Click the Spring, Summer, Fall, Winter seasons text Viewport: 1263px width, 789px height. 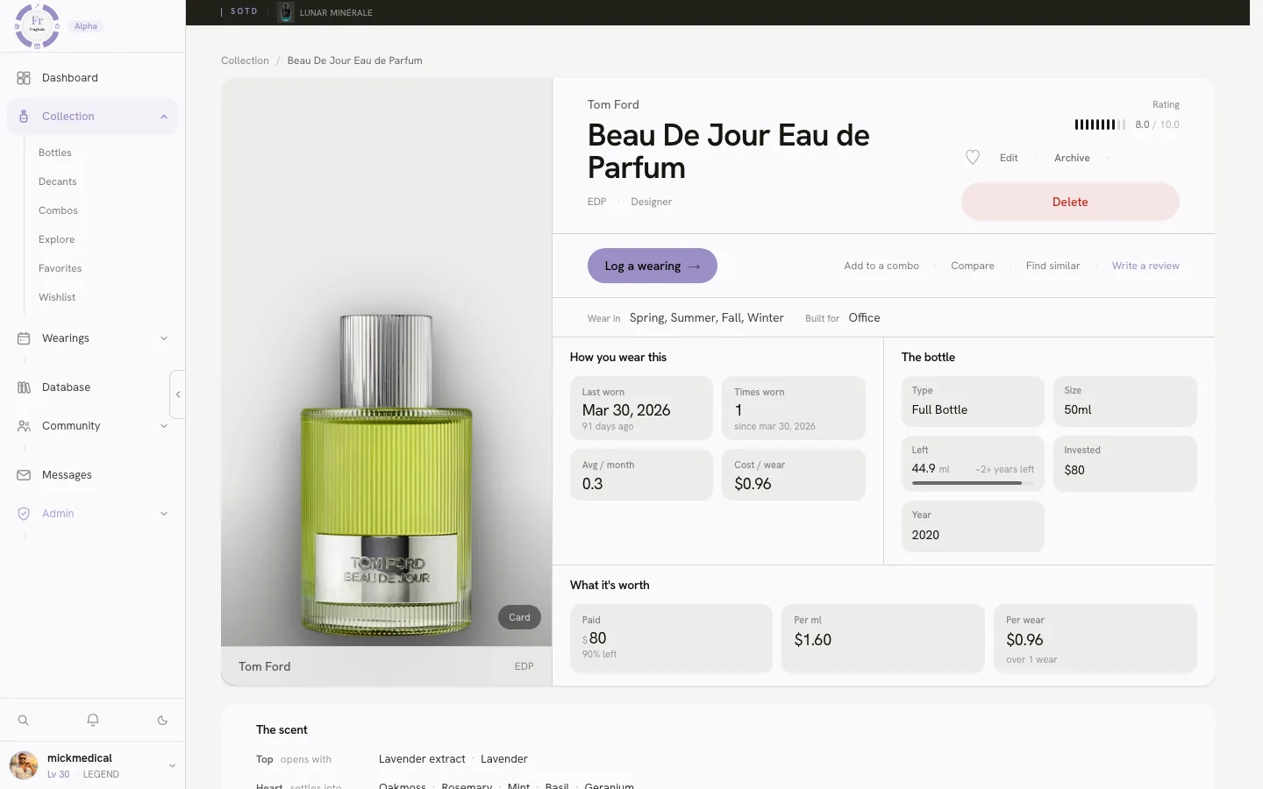click(x=706, y=318)
